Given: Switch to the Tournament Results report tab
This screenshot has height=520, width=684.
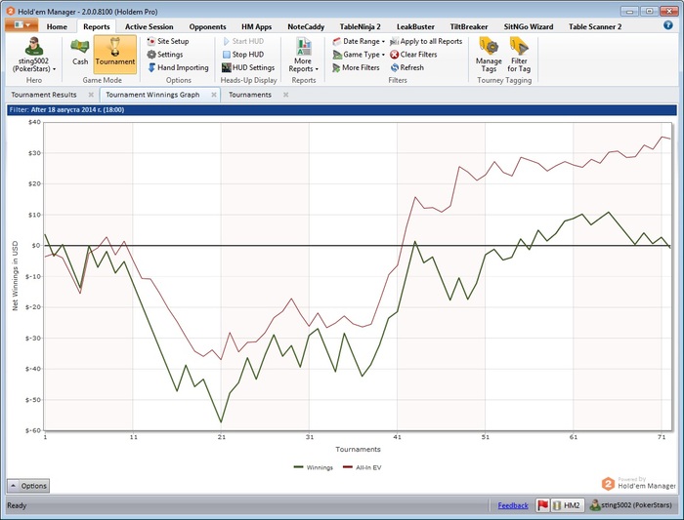Looking at the screenshot, I should pyautogui.click(x=44, y=95).
